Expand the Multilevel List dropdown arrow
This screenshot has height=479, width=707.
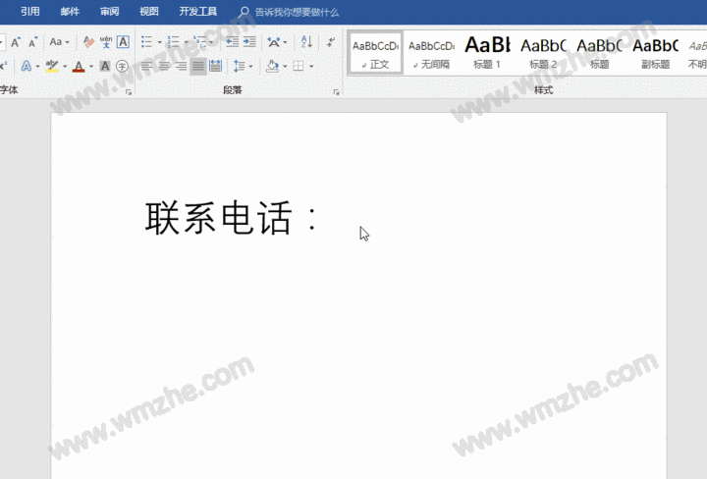211,42
